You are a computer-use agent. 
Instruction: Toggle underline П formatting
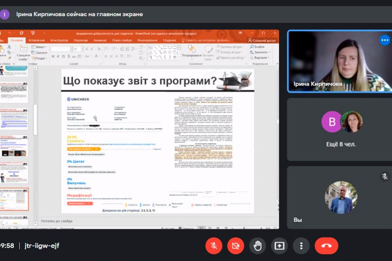[x=63, y=57]
